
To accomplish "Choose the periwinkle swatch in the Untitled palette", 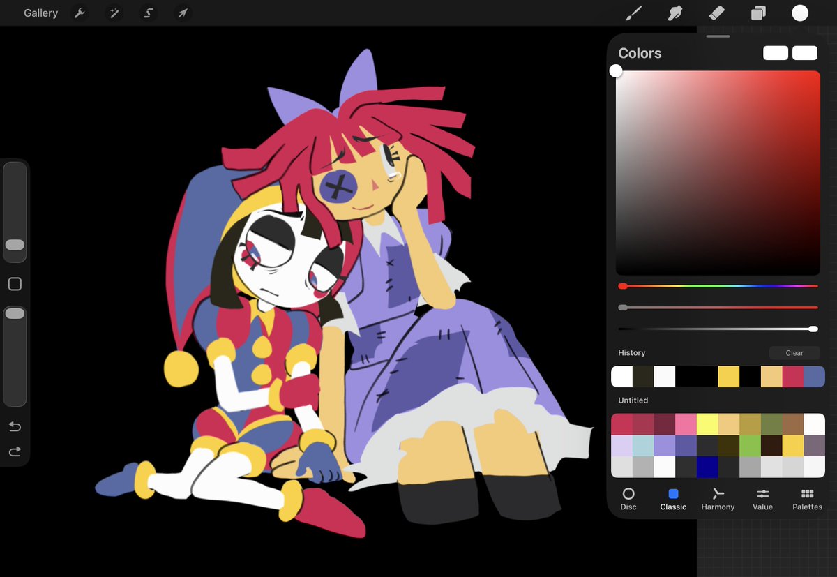I will [664, 446].
